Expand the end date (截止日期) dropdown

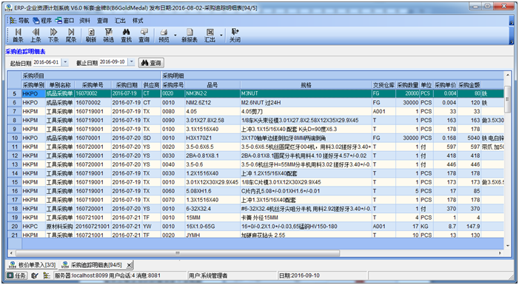coord(131,62)
